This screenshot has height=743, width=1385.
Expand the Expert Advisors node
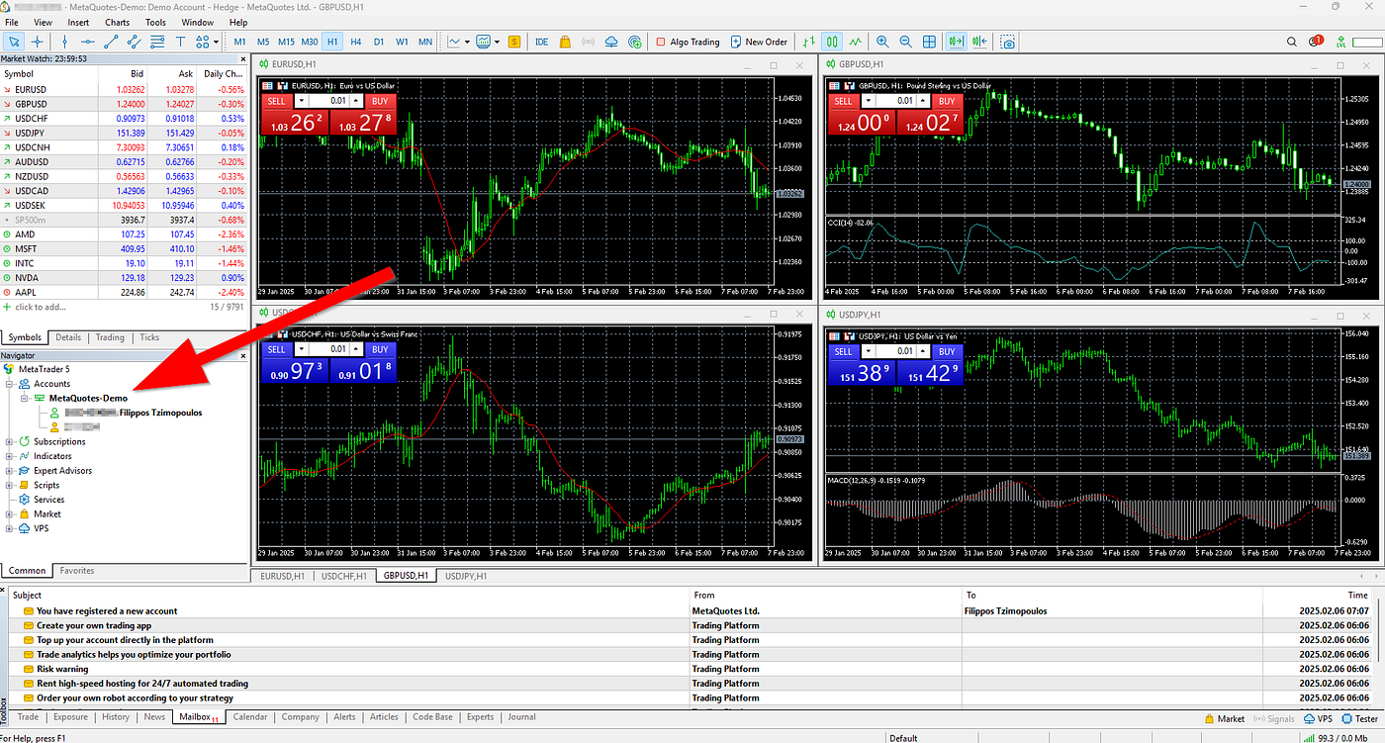coord(9,471)
